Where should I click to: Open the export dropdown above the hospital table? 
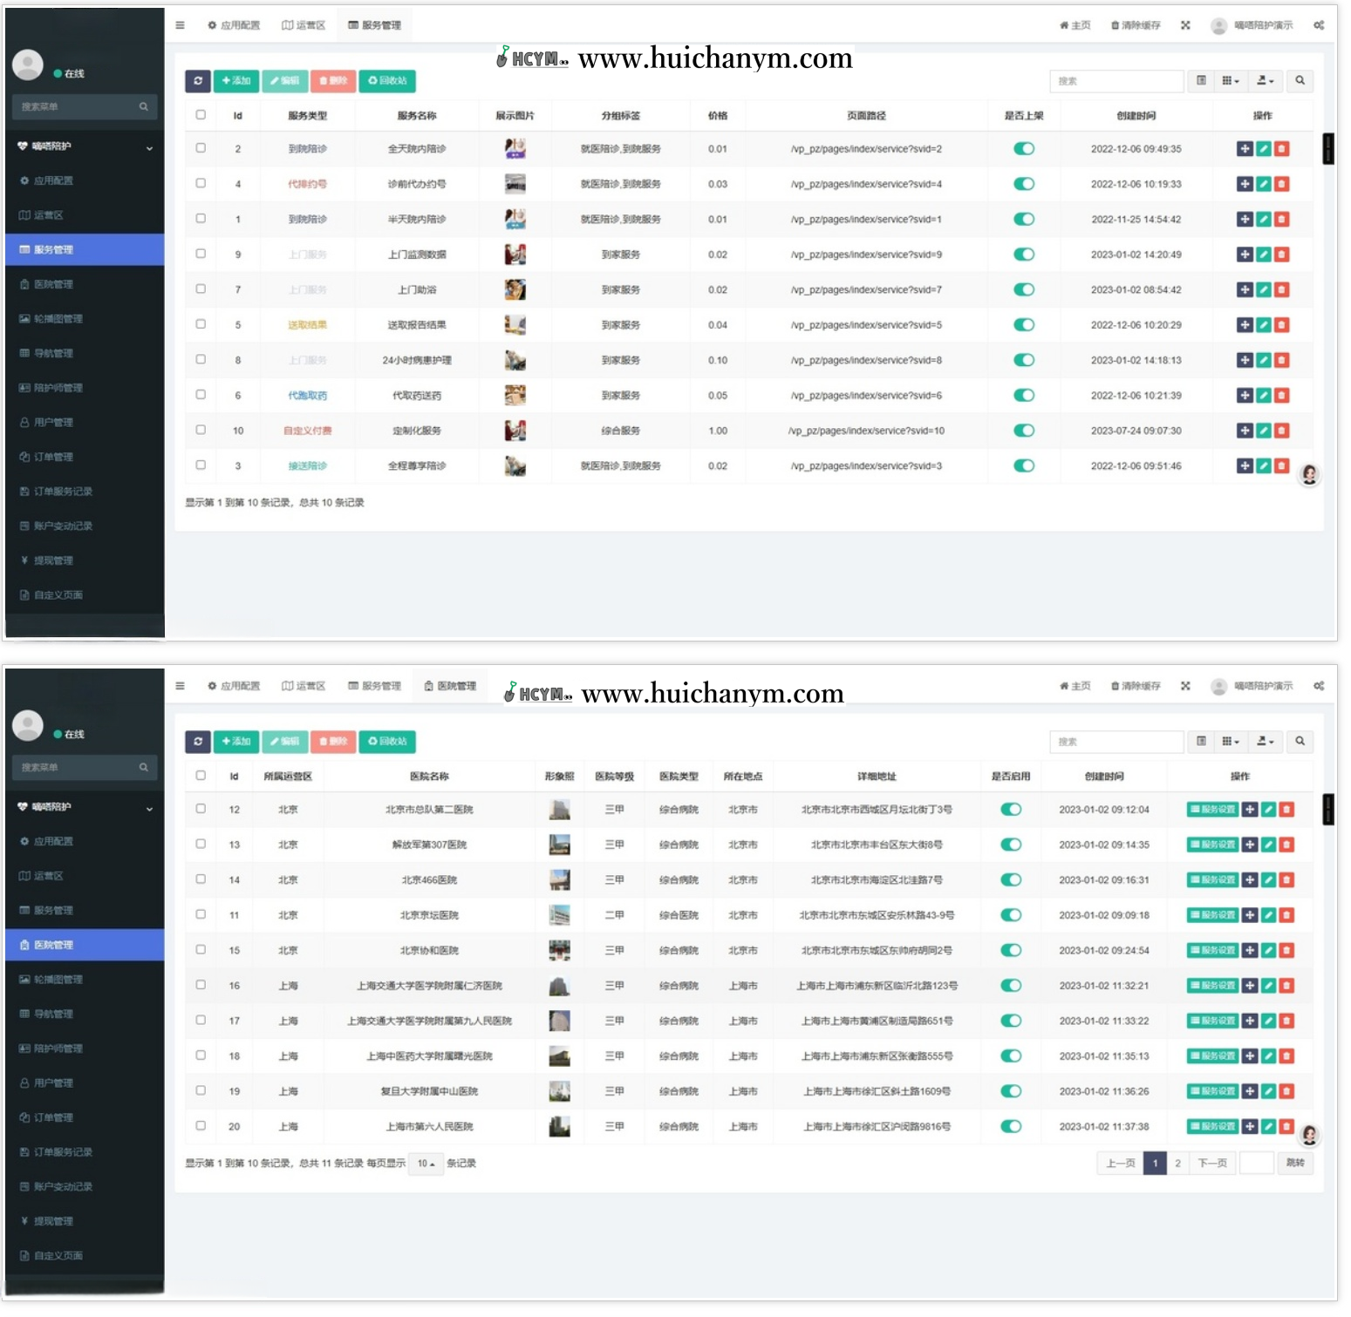pos(1265,741)
